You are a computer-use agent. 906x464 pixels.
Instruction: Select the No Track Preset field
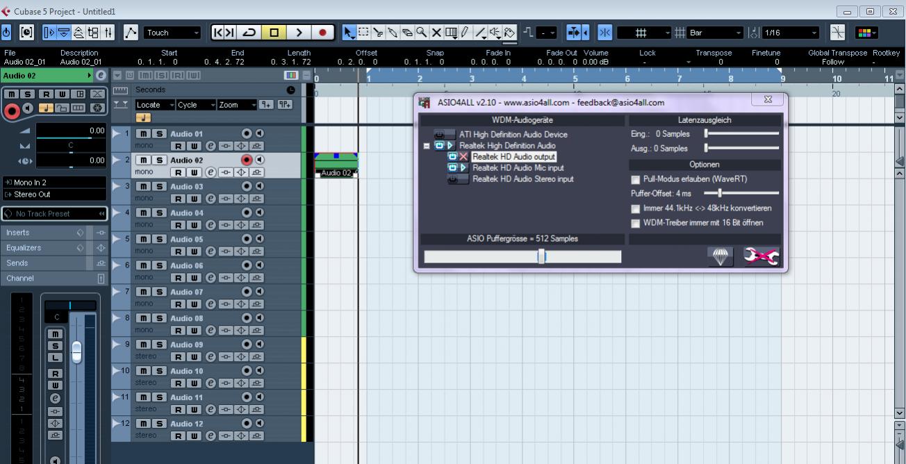[x=53, y=214]
